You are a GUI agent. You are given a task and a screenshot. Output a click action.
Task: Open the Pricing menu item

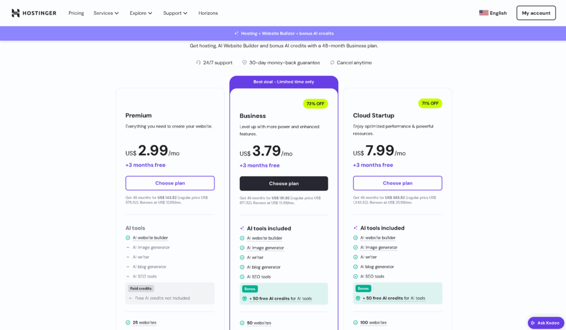[x=76, y=13]
